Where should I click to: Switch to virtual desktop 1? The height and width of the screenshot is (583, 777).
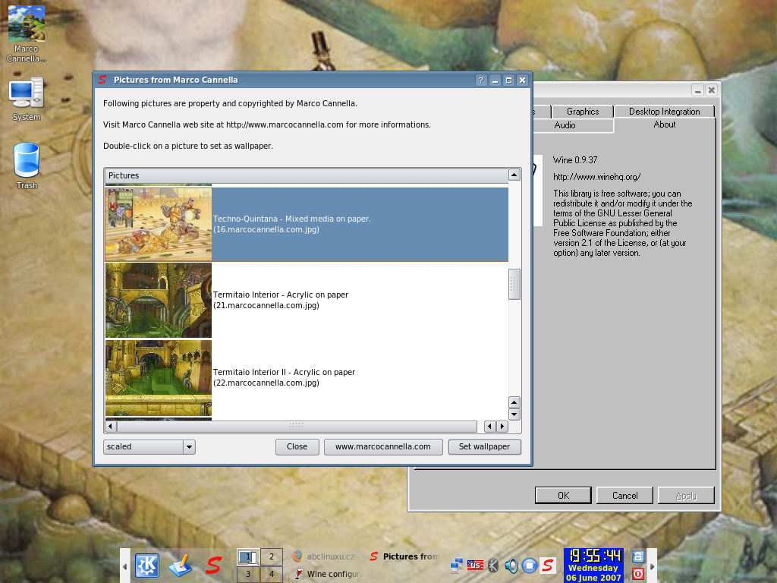(248, 556)
